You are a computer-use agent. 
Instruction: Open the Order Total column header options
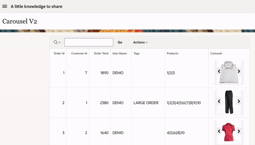tap(101, 53)
